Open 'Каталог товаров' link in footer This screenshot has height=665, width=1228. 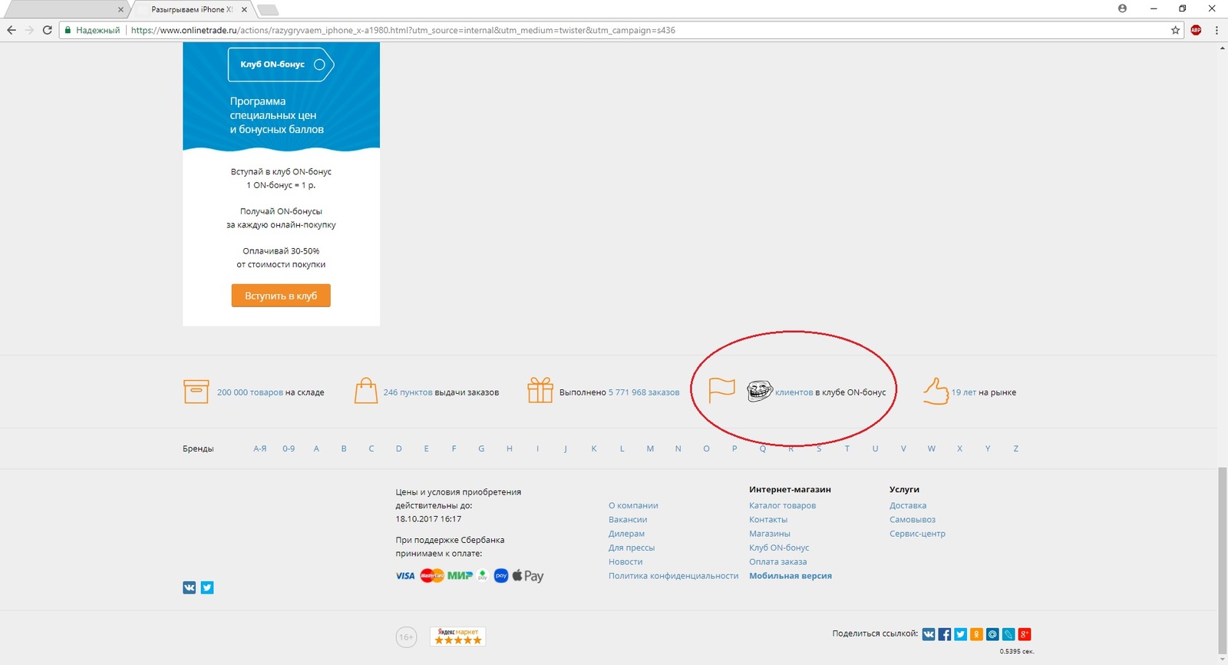point(782,505)
